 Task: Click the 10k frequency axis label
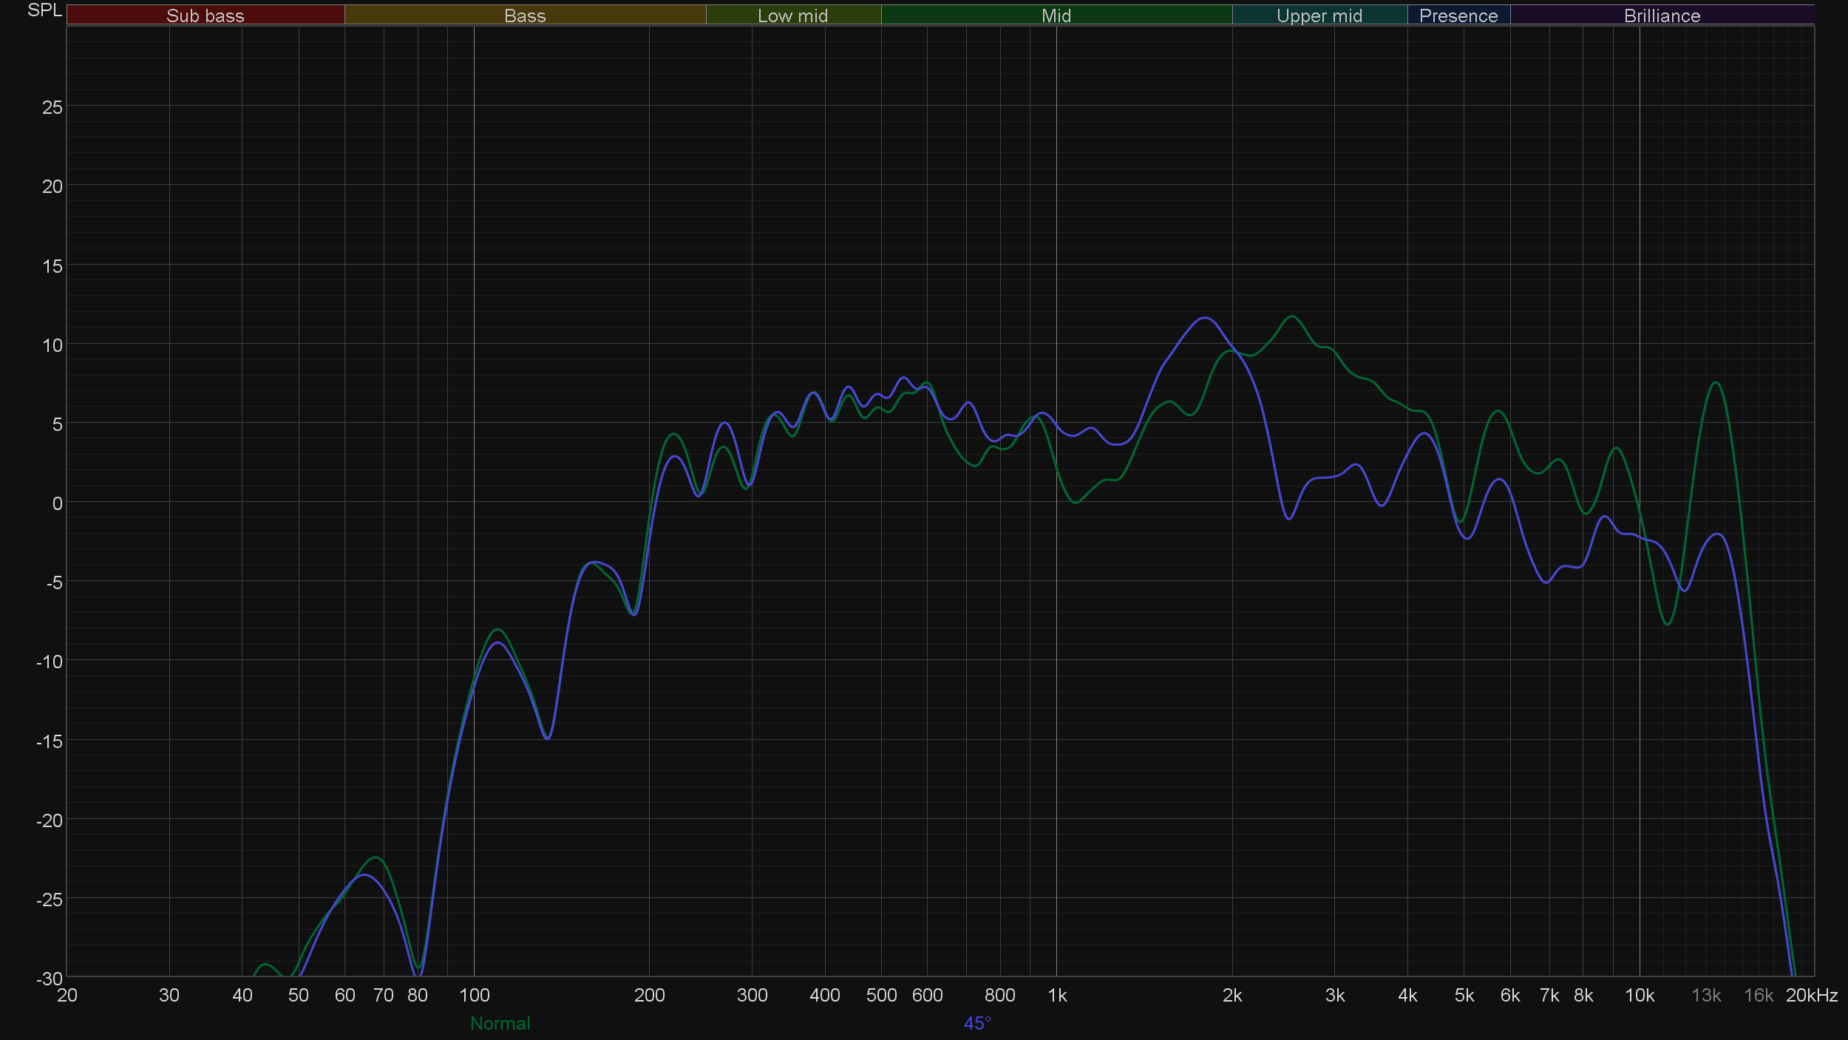(x=1639, y=996)
